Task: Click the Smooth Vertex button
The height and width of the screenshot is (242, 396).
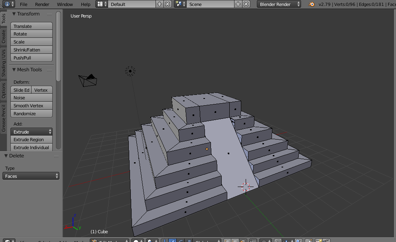Action: [x=31, y=105]
